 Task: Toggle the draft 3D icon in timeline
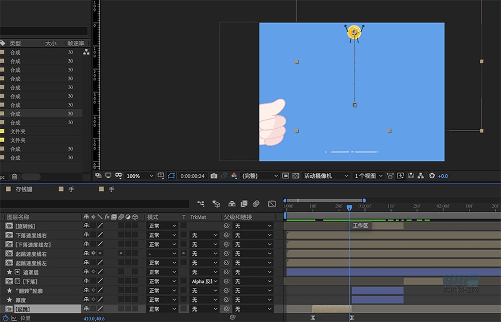217,204
